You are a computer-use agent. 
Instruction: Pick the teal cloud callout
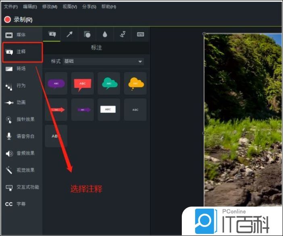point(109,83)
